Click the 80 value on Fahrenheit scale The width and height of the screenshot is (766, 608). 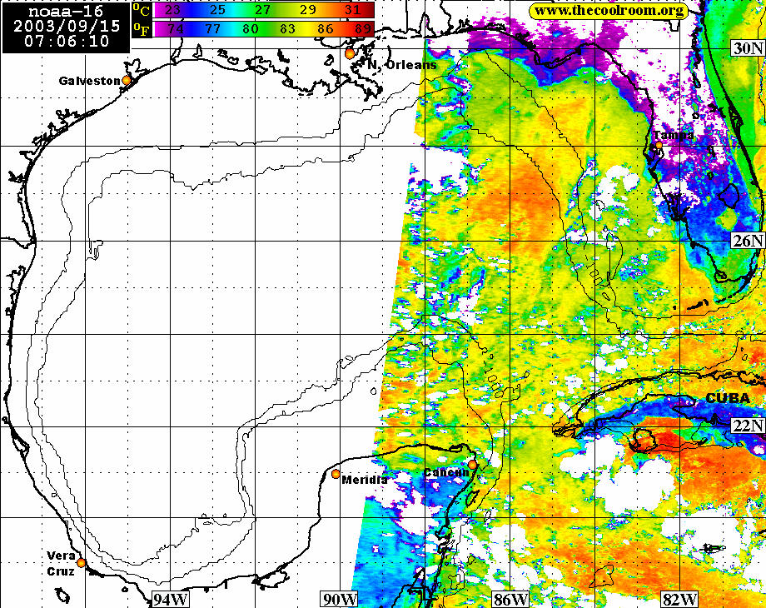coord(250,29)
